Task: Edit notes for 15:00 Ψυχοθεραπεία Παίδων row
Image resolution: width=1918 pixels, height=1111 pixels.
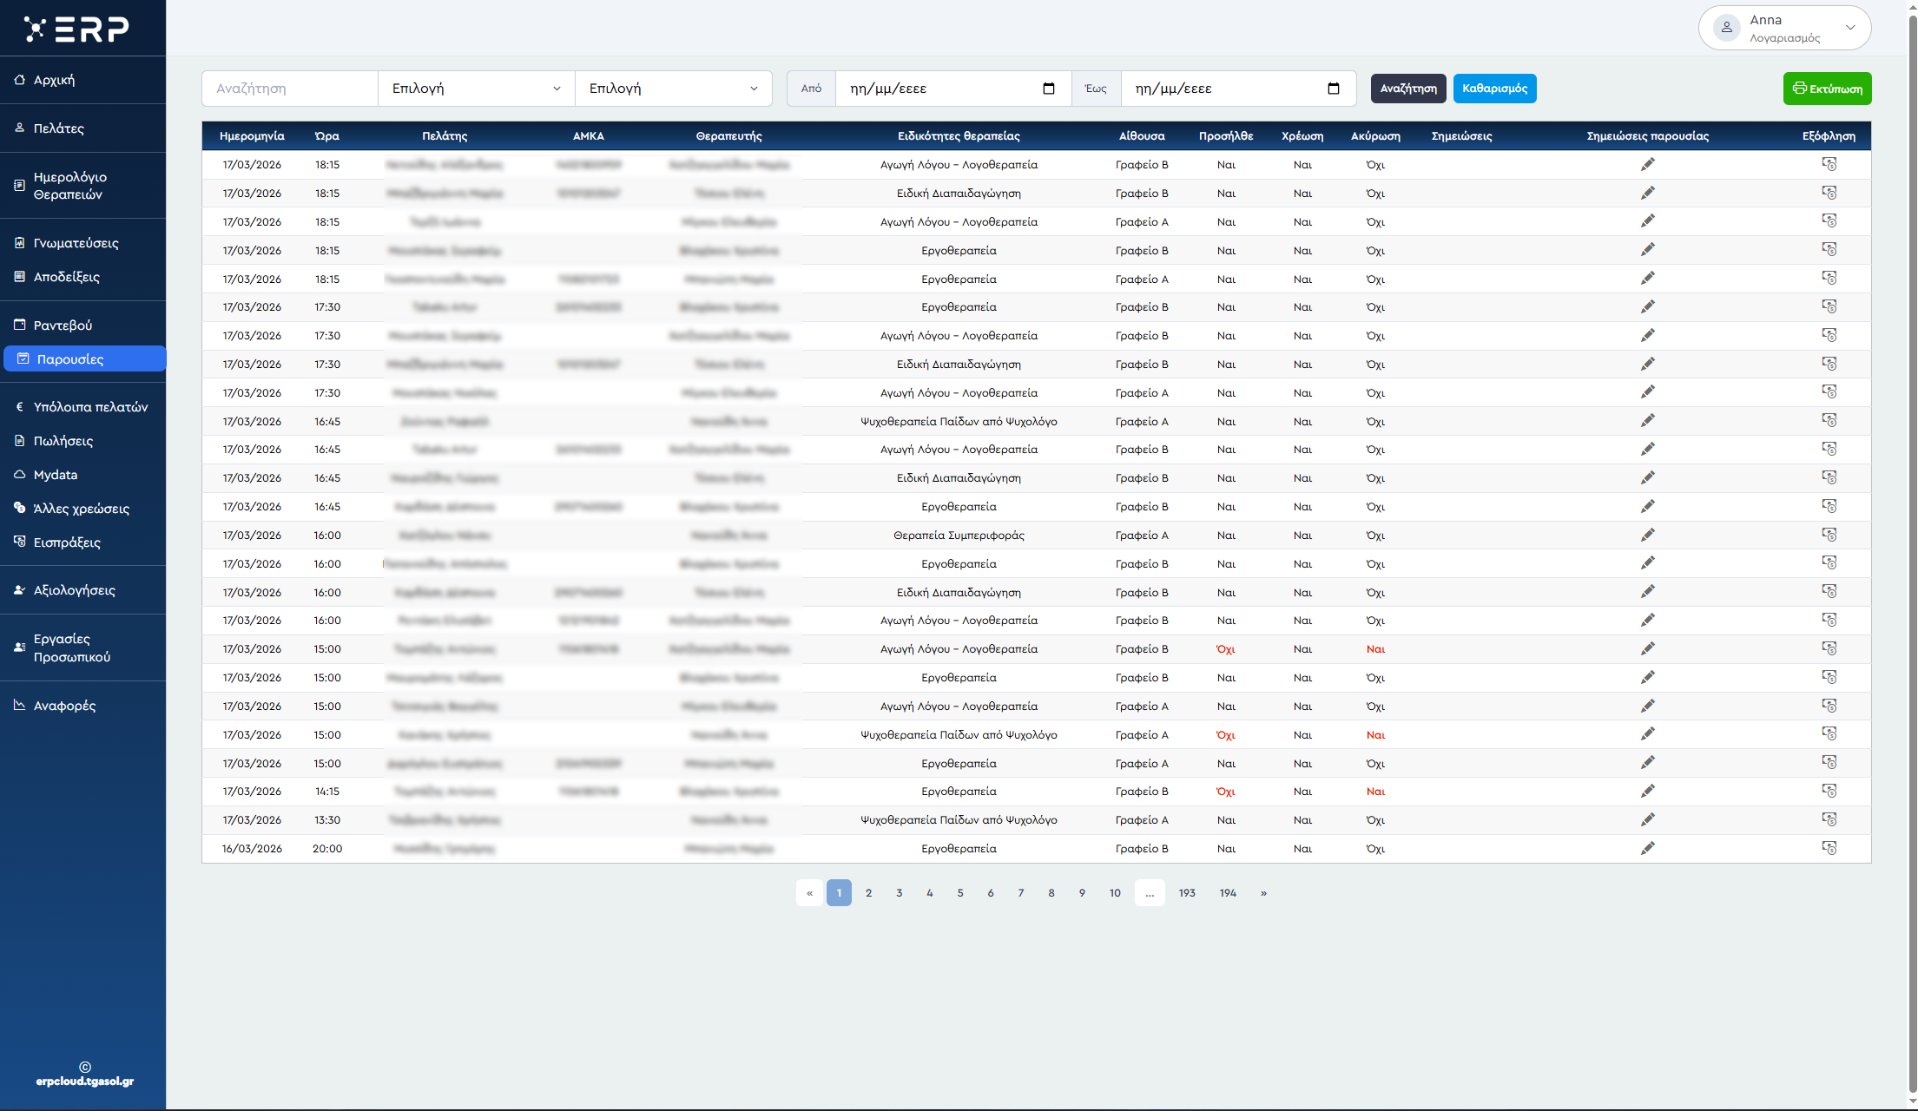Action: [x=1647, y=734]
